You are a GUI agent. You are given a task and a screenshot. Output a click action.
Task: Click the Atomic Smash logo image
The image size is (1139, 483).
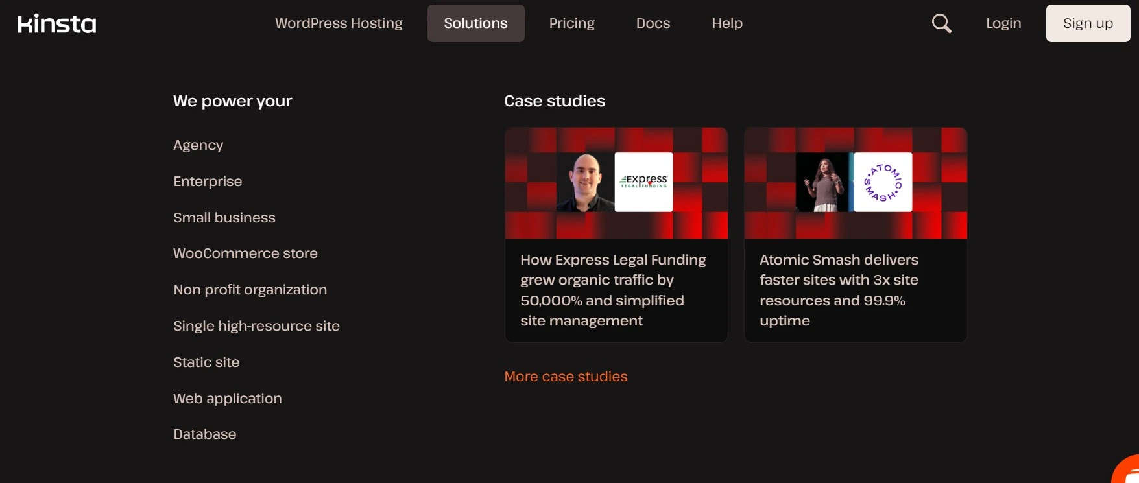(883, 182)
